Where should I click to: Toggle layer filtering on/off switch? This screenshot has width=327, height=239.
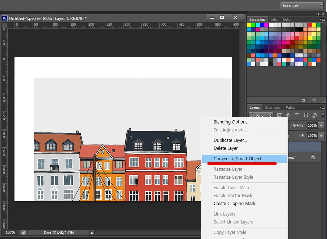[323, 115]
